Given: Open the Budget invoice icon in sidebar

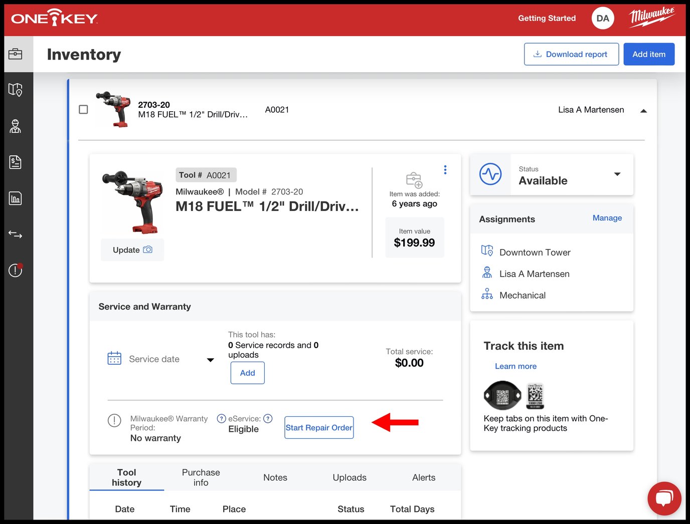Looking at the screenshot, I should (15, 162).
